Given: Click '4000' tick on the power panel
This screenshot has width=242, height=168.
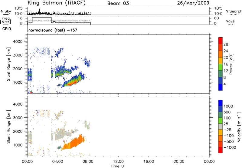Looking at the screenshot, I should tap(18, 42).
